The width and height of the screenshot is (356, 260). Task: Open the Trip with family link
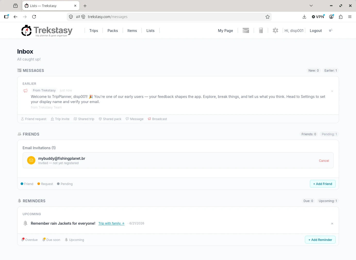111,223
